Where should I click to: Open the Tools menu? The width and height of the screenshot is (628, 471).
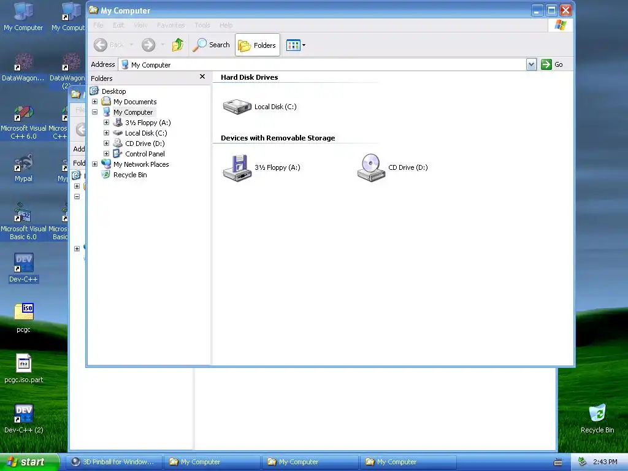coord(202,25)
